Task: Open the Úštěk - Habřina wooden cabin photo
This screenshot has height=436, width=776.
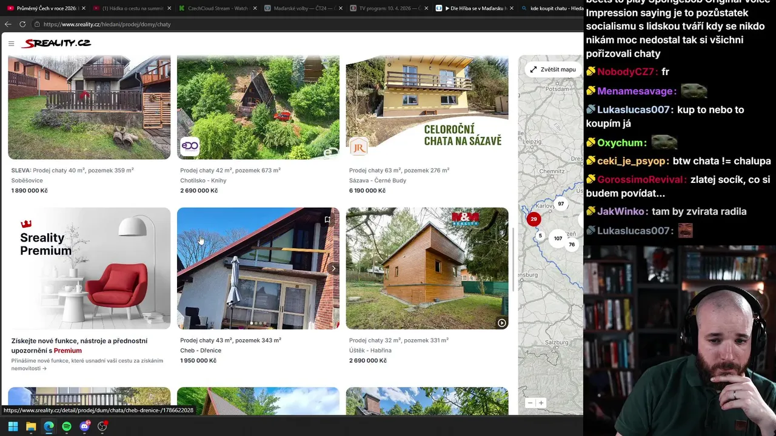Action: point(427,268)
